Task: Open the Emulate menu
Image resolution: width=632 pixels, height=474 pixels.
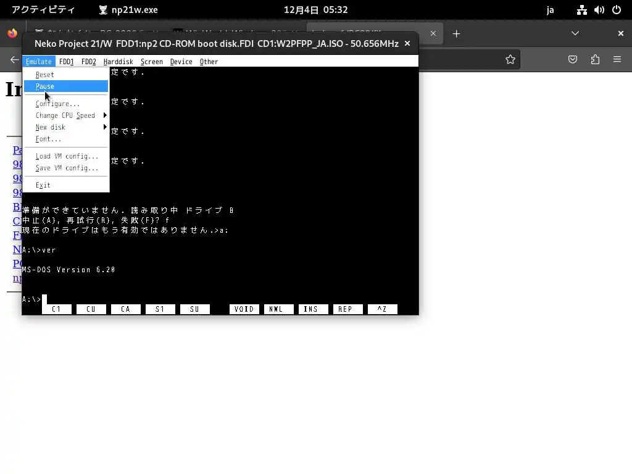Action: pyautogui.click(x=39, y=62)
